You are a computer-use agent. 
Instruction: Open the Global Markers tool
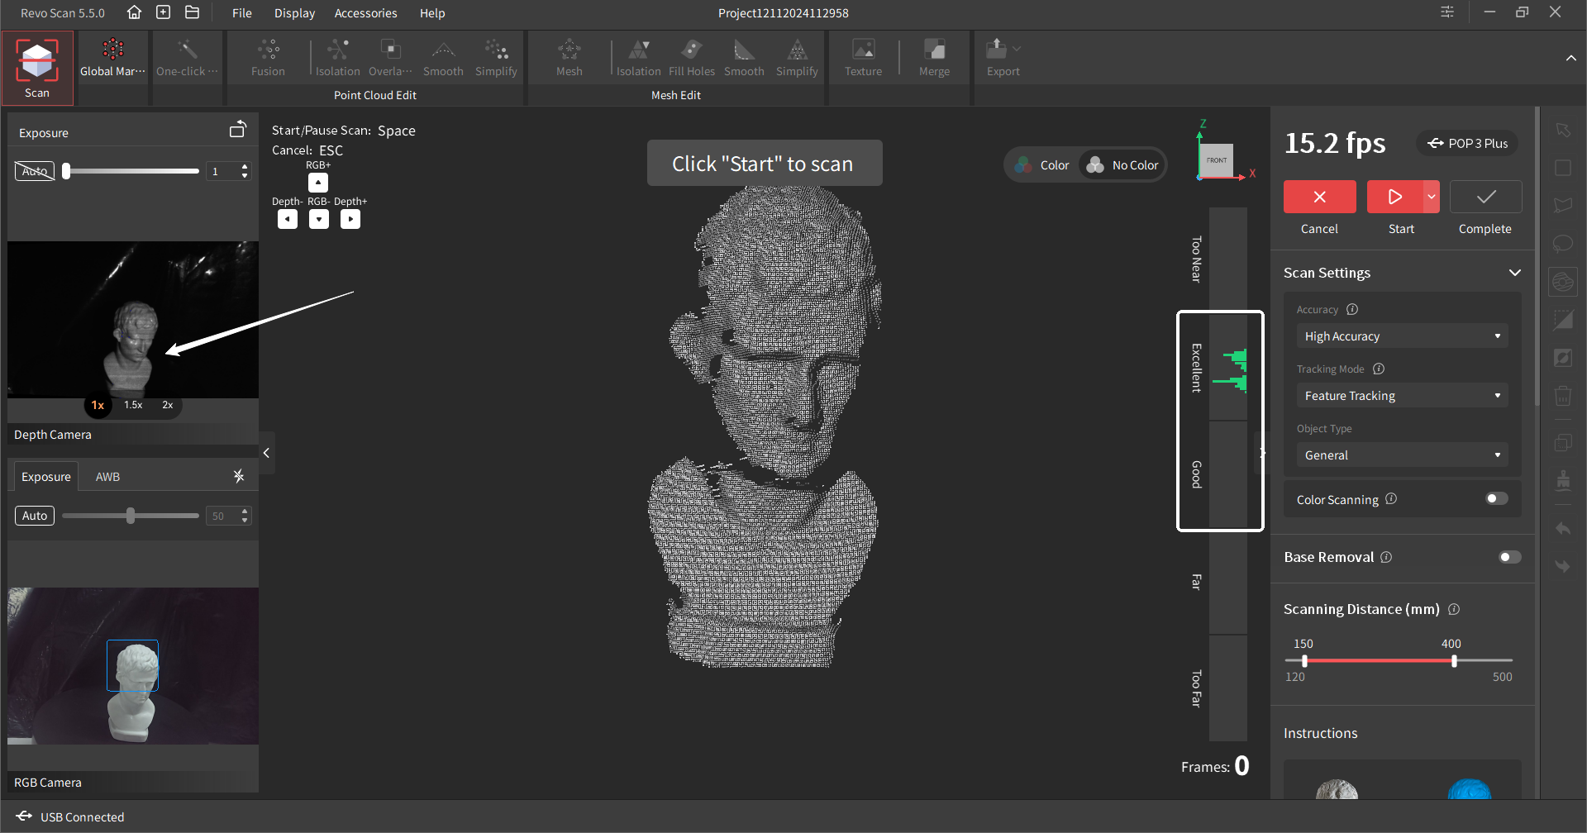click(x=112, y=58)
